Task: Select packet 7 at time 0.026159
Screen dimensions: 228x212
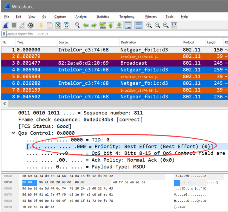Action: [115, 90]
